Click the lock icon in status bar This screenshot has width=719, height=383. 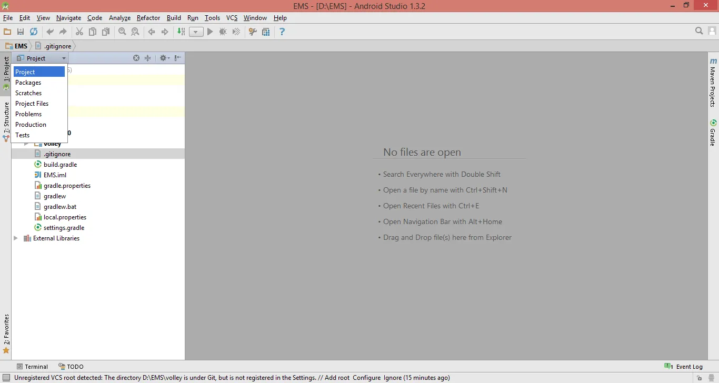[x=699, y=378]
